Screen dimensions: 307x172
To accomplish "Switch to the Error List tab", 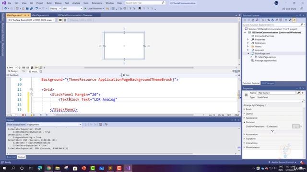I will (11, 157).
